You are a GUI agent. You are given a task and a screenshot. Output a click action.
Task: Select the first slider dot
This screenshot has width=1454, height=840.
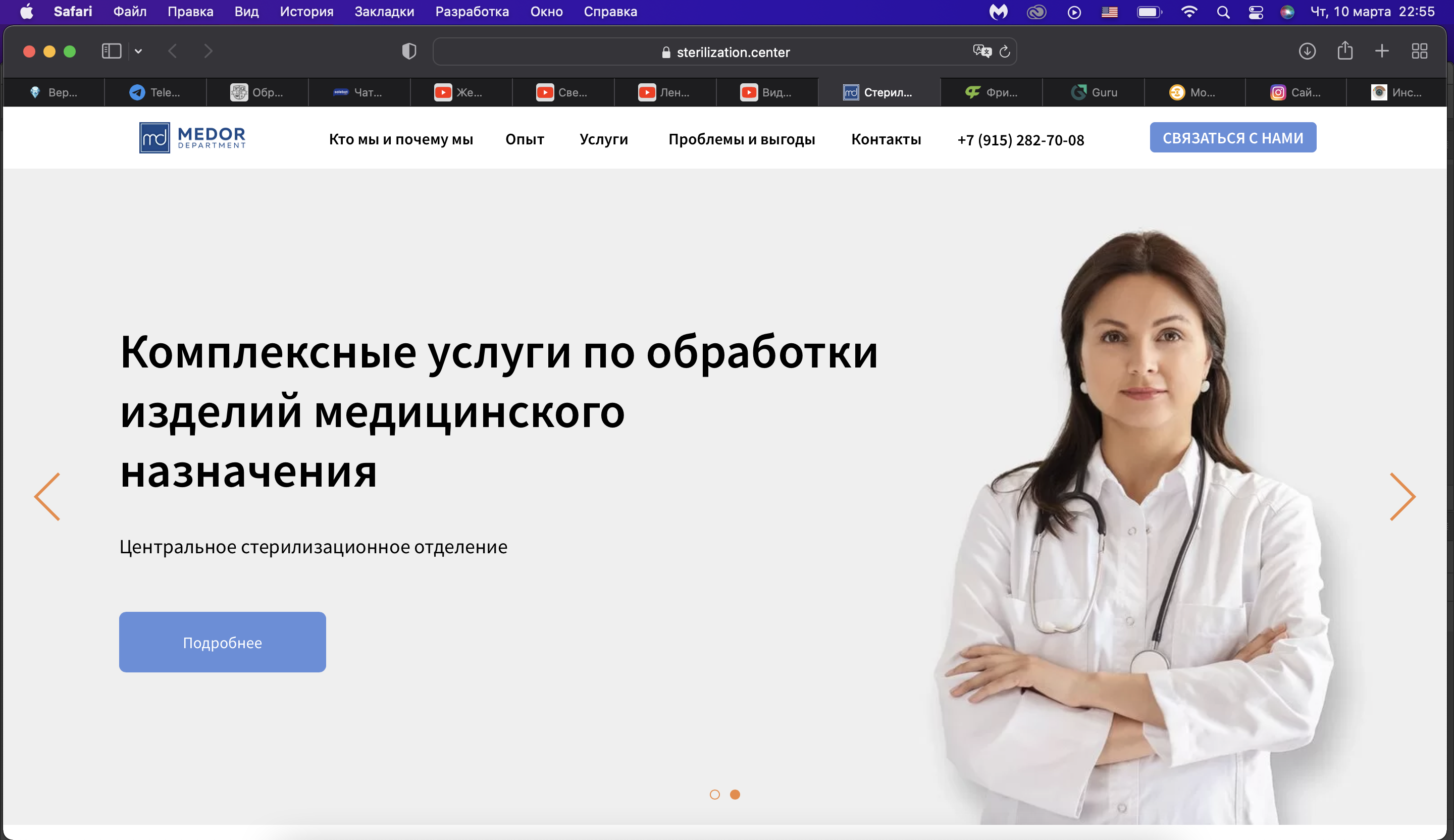(x=714, y=795)
